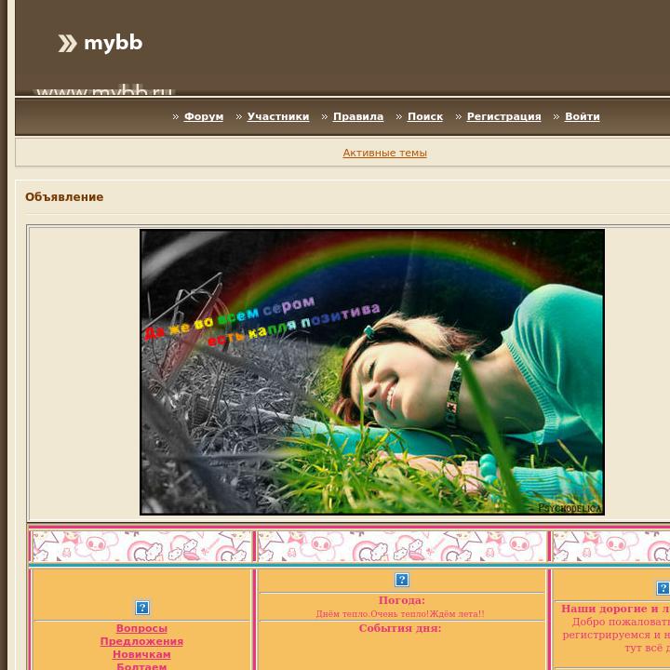Click the Погода: label

[x=402, y=600]
